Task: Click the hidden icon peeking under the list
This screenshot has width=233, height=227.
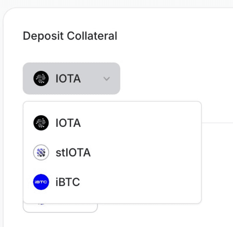Action: [x=41, y=204]
